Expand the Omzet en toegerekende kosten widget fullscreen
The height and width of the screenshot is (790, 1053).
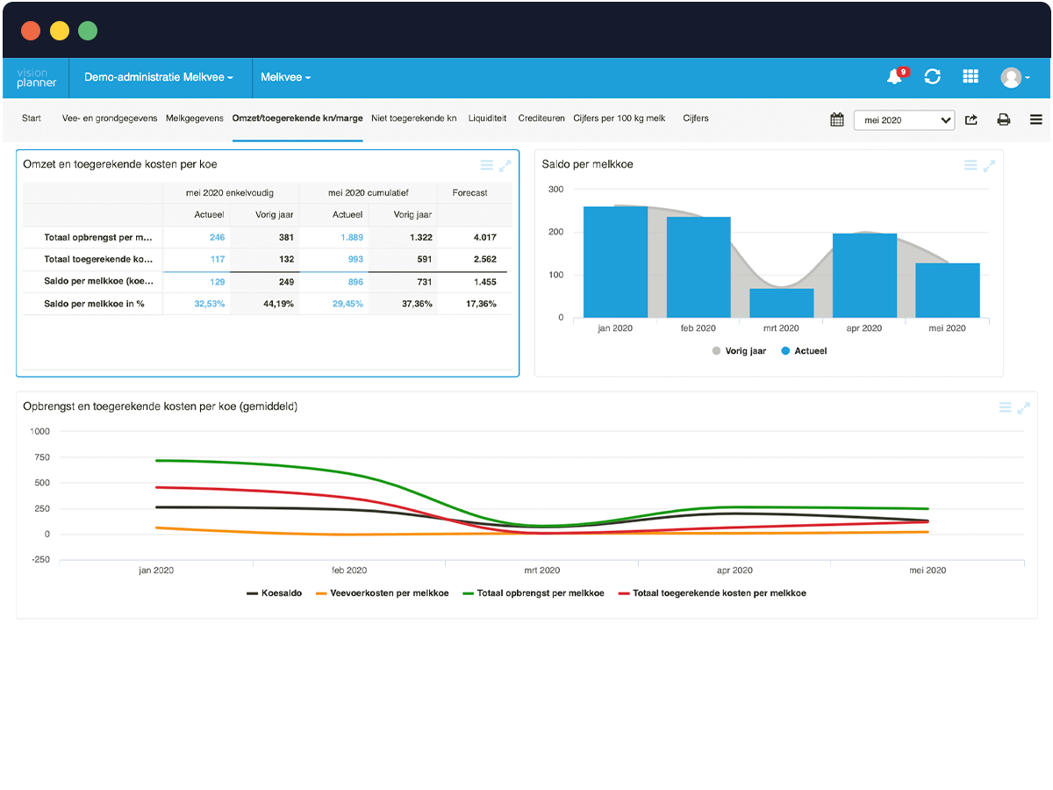click(x=505, y=165)
